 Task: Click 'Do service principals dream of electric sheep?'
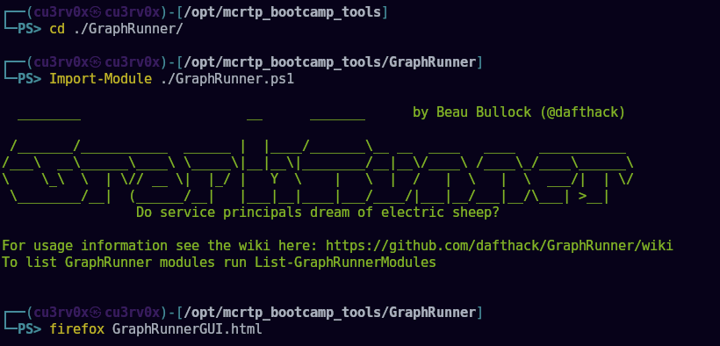pos(318,213)
